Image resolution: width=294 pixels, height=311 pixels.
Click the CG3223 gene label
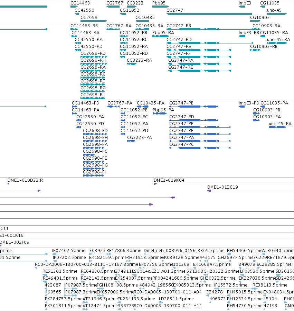135,3
